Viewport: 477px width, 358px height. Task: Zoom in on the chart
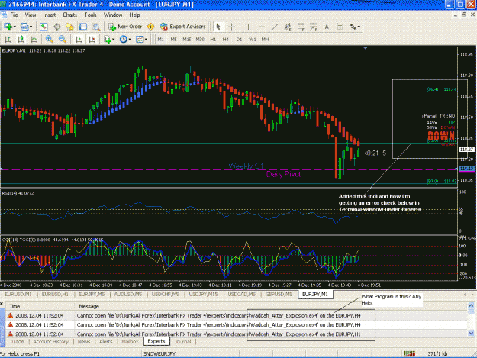(x=49, y=39)
